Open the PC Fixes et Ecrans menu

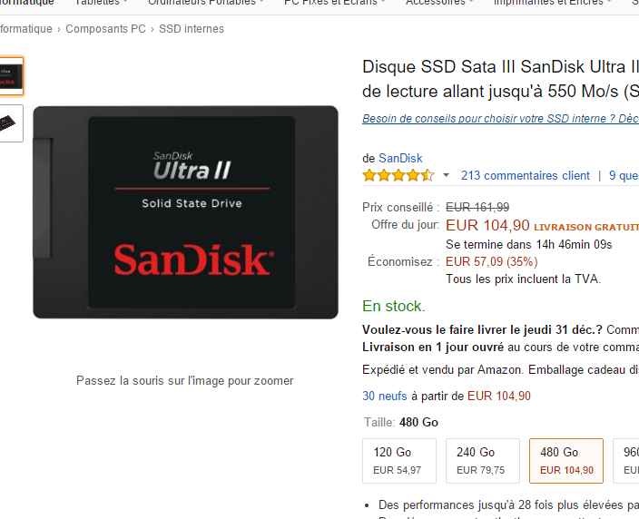(x=334, y=3)
